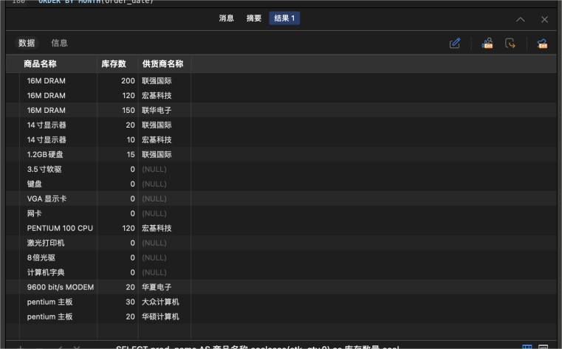The height and width of the screenshot is (349, 562).
Task: Select the 激光打印机 product cell
Action: point(46,243)
